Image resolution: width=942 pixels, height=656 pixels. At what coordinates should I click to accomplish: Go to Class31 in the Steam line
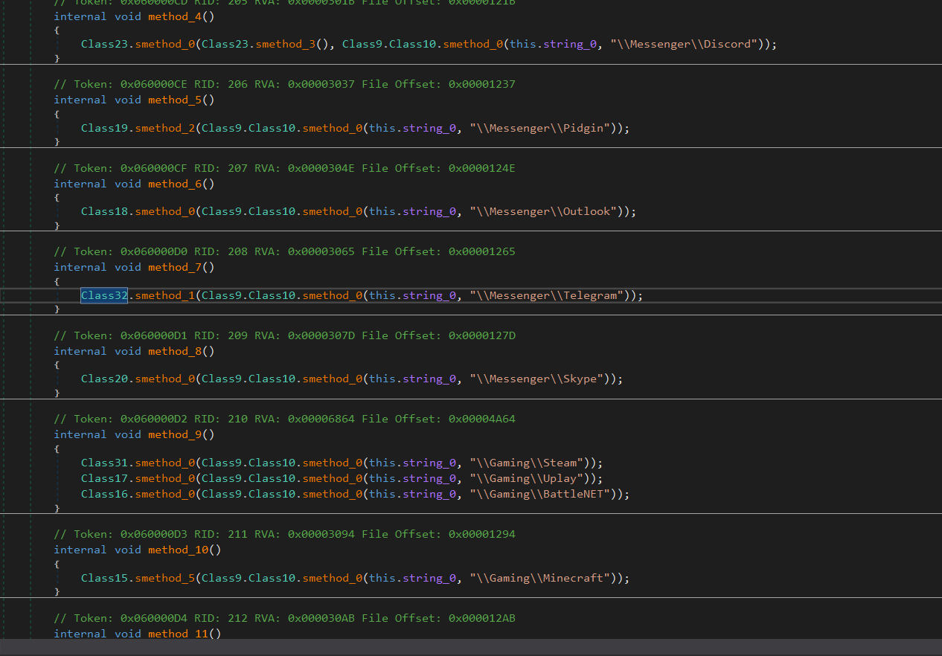[x=104, y=463]
